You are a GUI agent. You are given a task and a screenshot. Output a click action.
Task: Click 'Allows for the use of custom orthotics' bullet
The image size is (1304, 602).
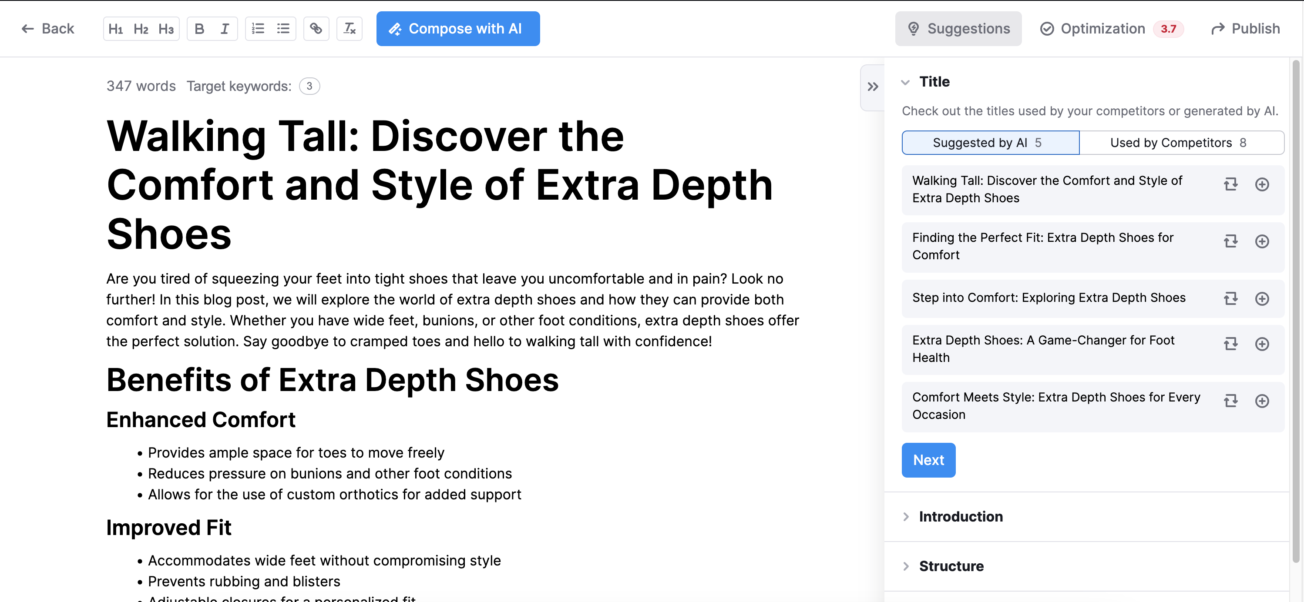335,494
